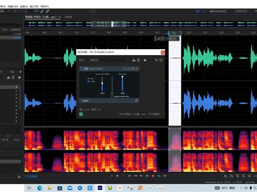Zoom out full icon
257x192 pixels.
tap(250, 176)
